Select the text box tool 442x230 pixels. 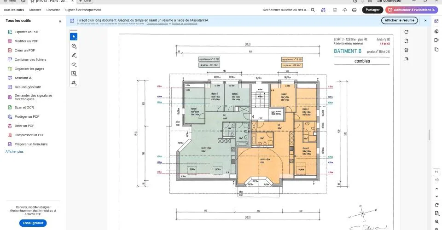(74, 74)
